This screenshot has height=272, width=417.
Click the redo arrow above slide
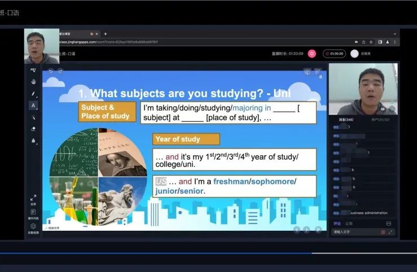[x=60, y=71]
